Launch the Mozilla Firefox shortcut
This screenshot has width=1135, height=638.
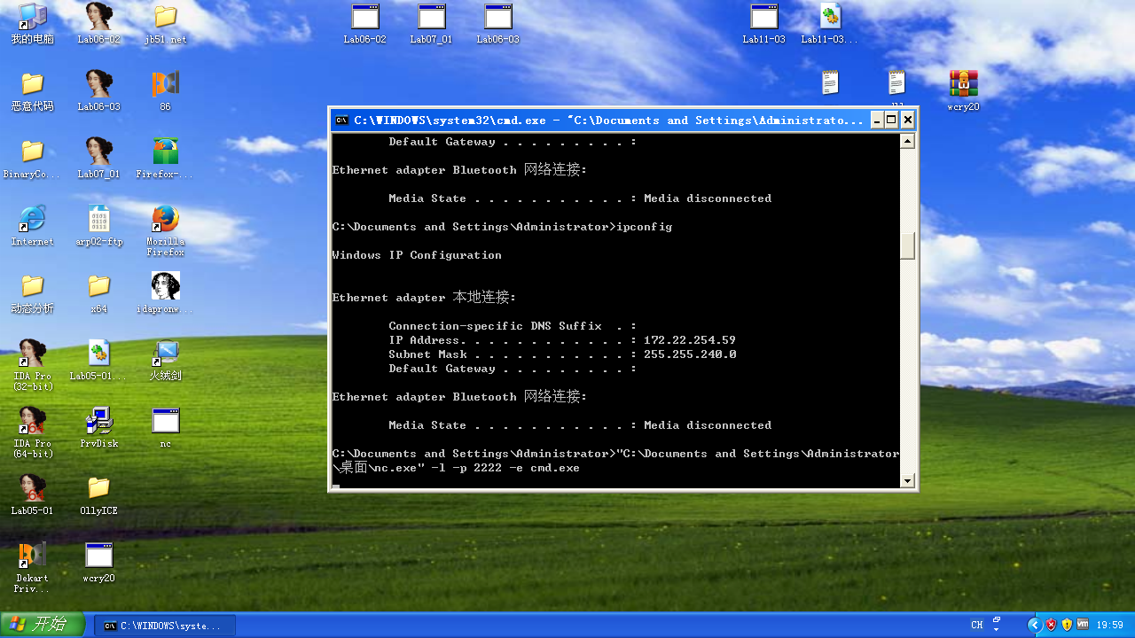coord(165,231)
